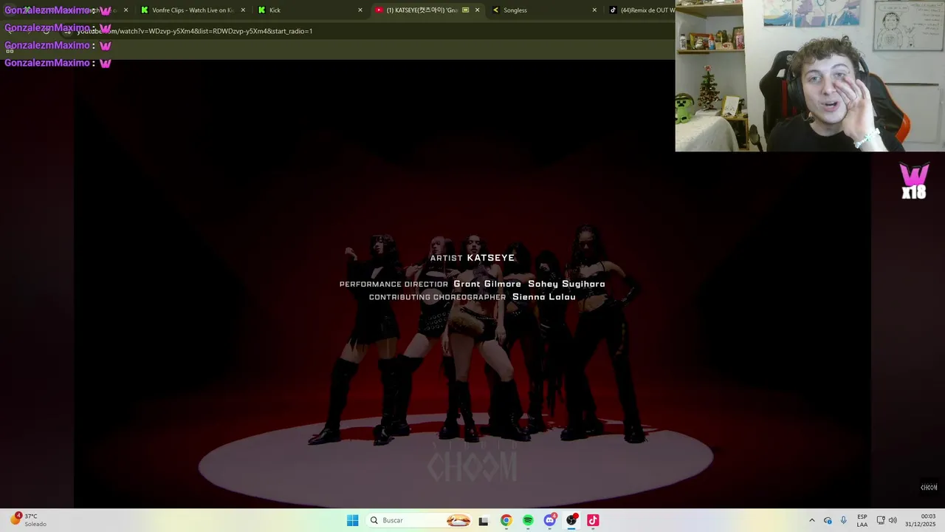Screen dimensions: 945x532
Task: Close the first browser tab
Action: click(126, 10)
